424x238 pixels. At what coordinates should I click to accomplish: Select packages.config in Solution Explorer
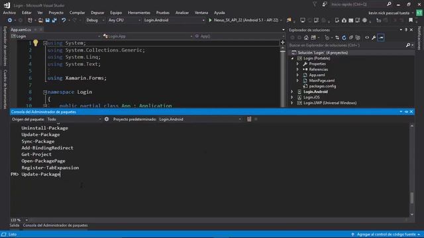323,86
